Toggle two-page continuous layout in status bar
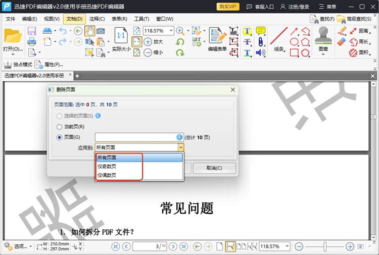The image size is (379, 255). [x=252, y=246]
